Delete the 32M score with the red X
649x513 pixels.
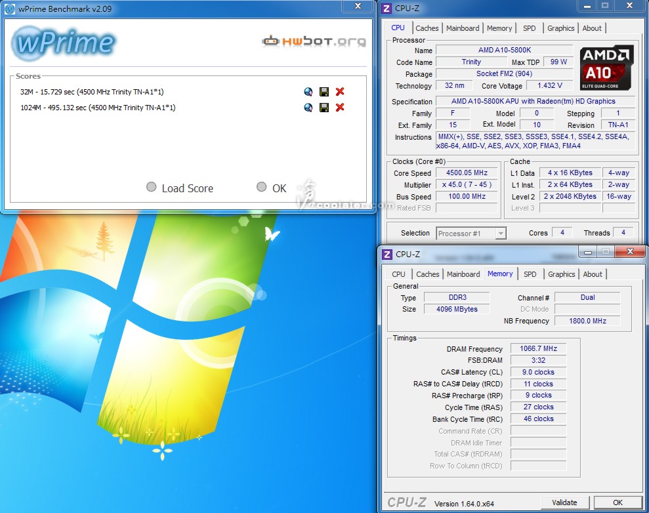click(x=340, y=92)
